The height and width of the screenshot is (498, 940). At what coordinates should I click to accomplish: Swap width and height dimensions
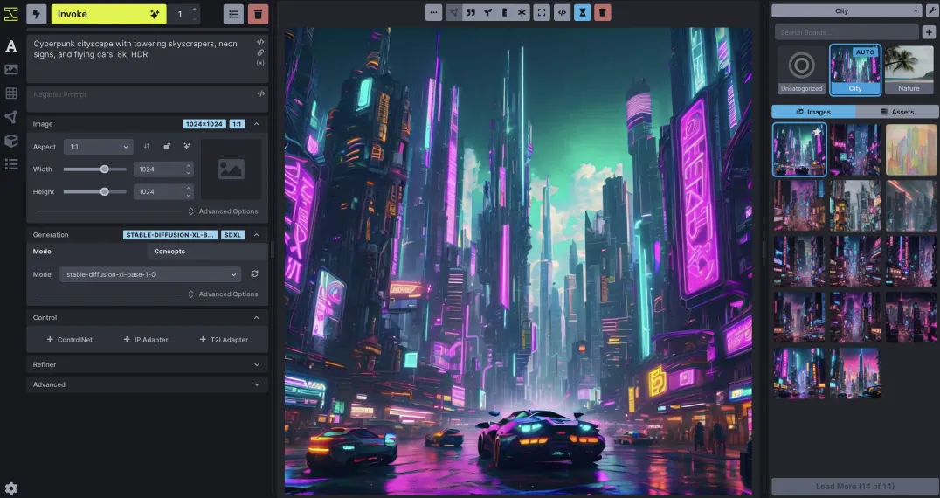pyautogui.click(x=147, y=147)
